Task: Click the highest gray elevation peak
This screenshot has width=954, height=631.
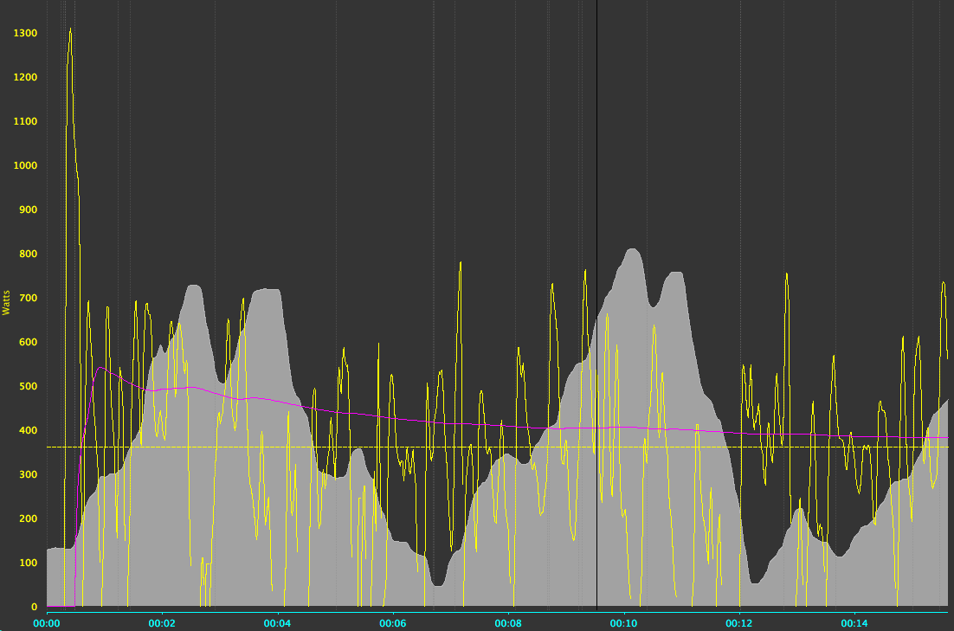Action: tap(631, 250)
